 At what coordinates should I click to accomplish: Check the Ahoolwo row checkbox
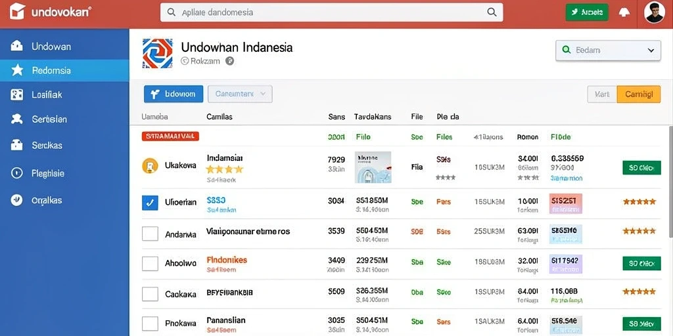pos(150,263)
